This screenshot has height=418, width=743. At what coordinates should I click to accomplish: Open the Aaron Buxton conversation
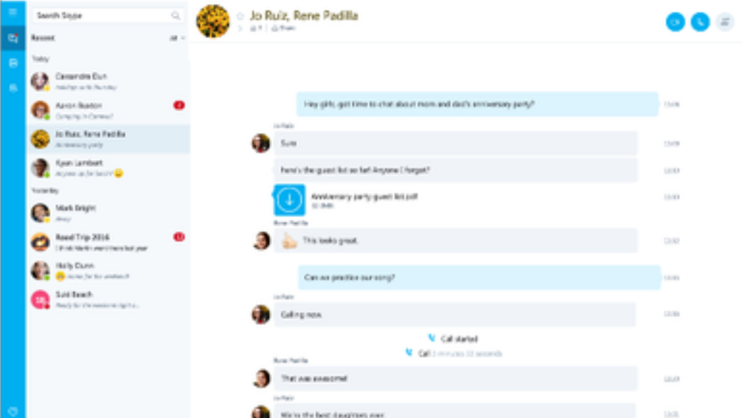pyautogui.click(x=108, y=110)
